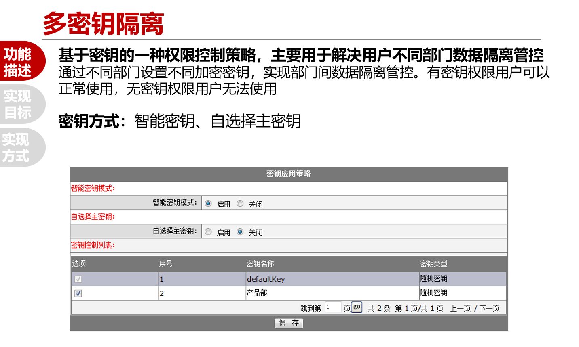Click the 跳到第 page number field
Screen dimensions: 579x347
[333, 308]
